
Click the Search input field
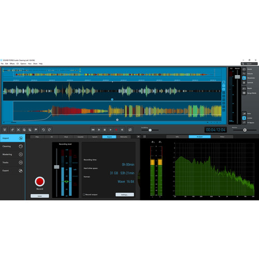tap(249, 64)
